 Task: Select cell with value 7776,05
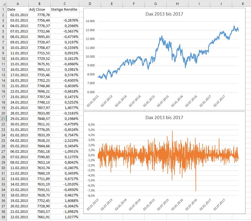click(39, 129)
